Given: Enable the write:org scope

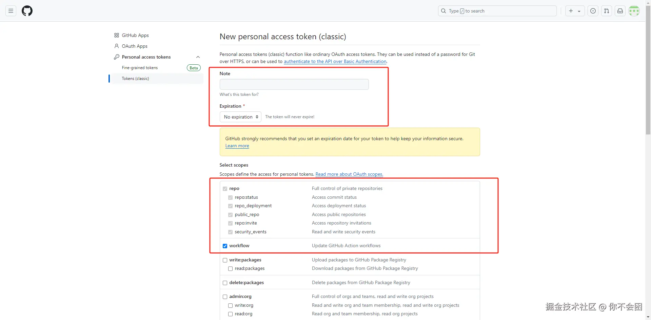Looking at the screenshot, I should coord(230,305).
